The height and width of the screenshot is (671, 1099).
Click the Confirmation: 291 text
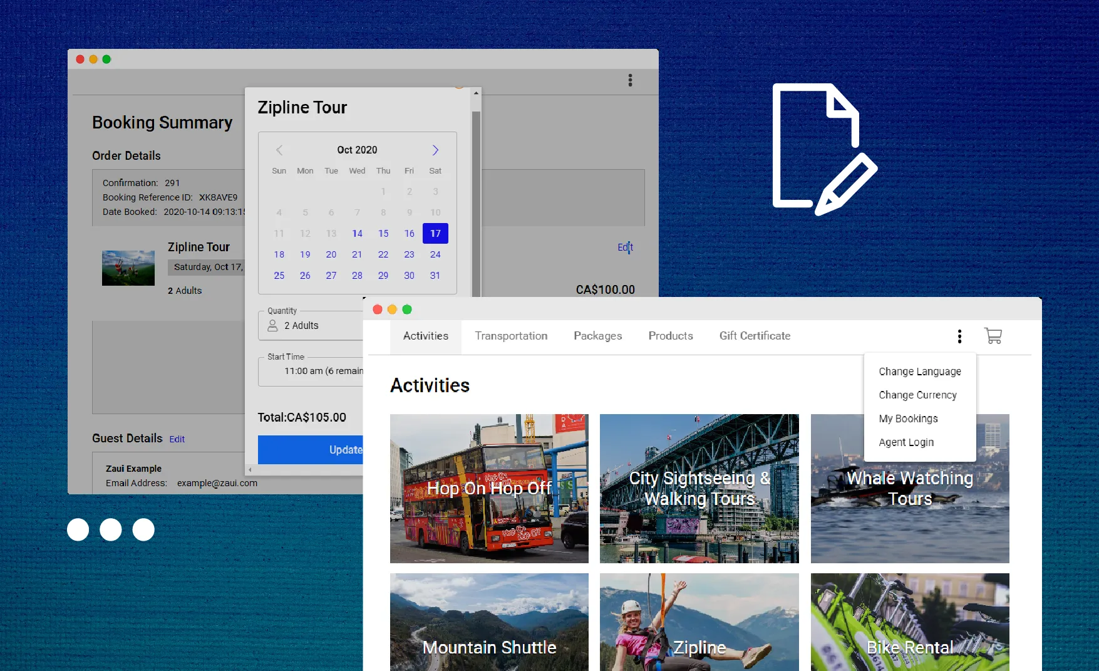pyautogui.click(x=142, y=183)
